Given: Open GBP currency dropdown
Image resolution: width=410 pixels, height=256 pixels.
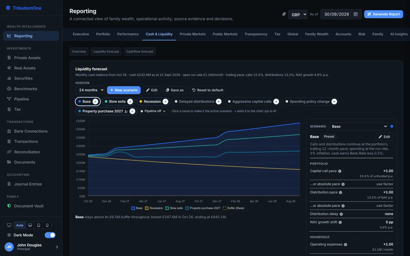Looking at the screenshot, I should click(x=298, y=14).
